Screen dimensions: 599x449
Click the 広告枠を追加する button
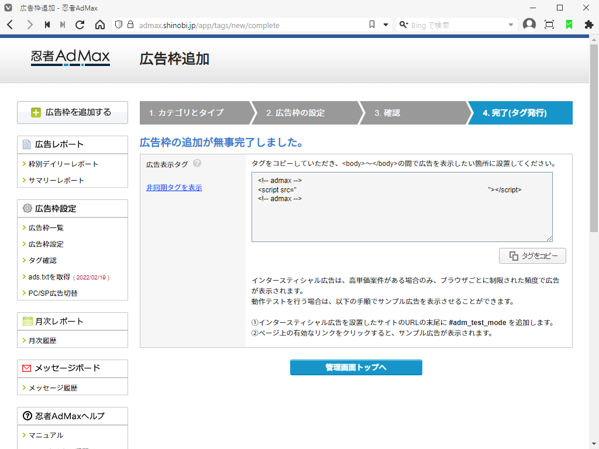(73, 113)
